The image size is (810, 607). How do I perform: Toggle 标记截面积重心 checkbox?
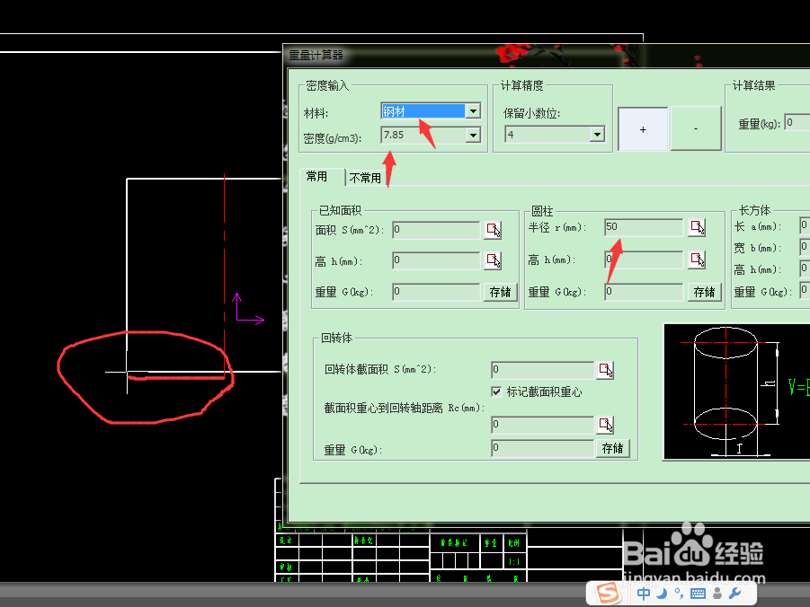(496, 391)
